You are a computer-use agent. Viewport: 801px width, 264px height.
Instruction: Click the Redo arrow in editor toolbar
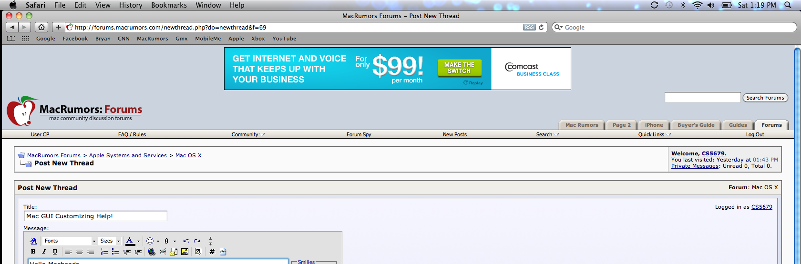point(197,241)
